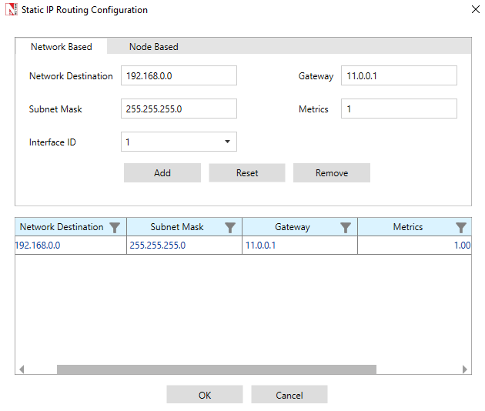Select the 192.168.0.0 route row
This screenshot has height=411, width=485.
coord(231,246)
